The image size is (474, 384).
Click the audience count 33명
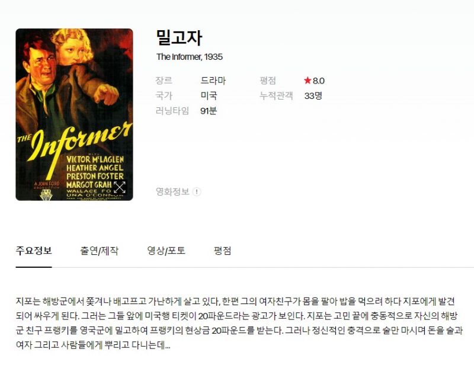[313, 95]
